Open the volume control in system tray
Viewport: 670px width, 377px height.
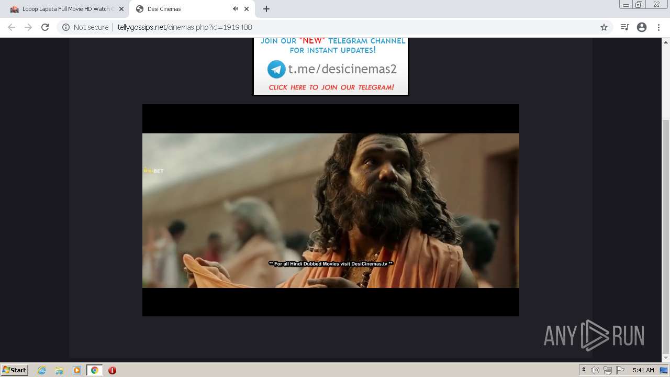tap(595, 370)
